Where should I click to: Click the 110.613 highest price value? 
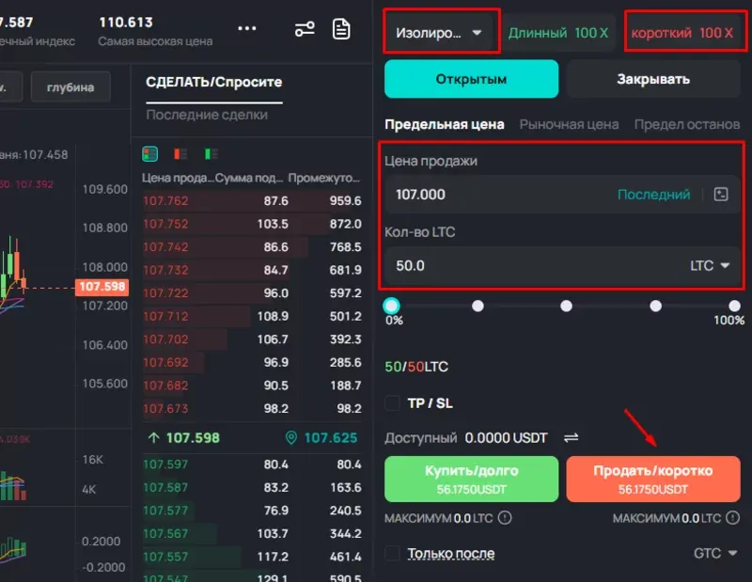126,22
